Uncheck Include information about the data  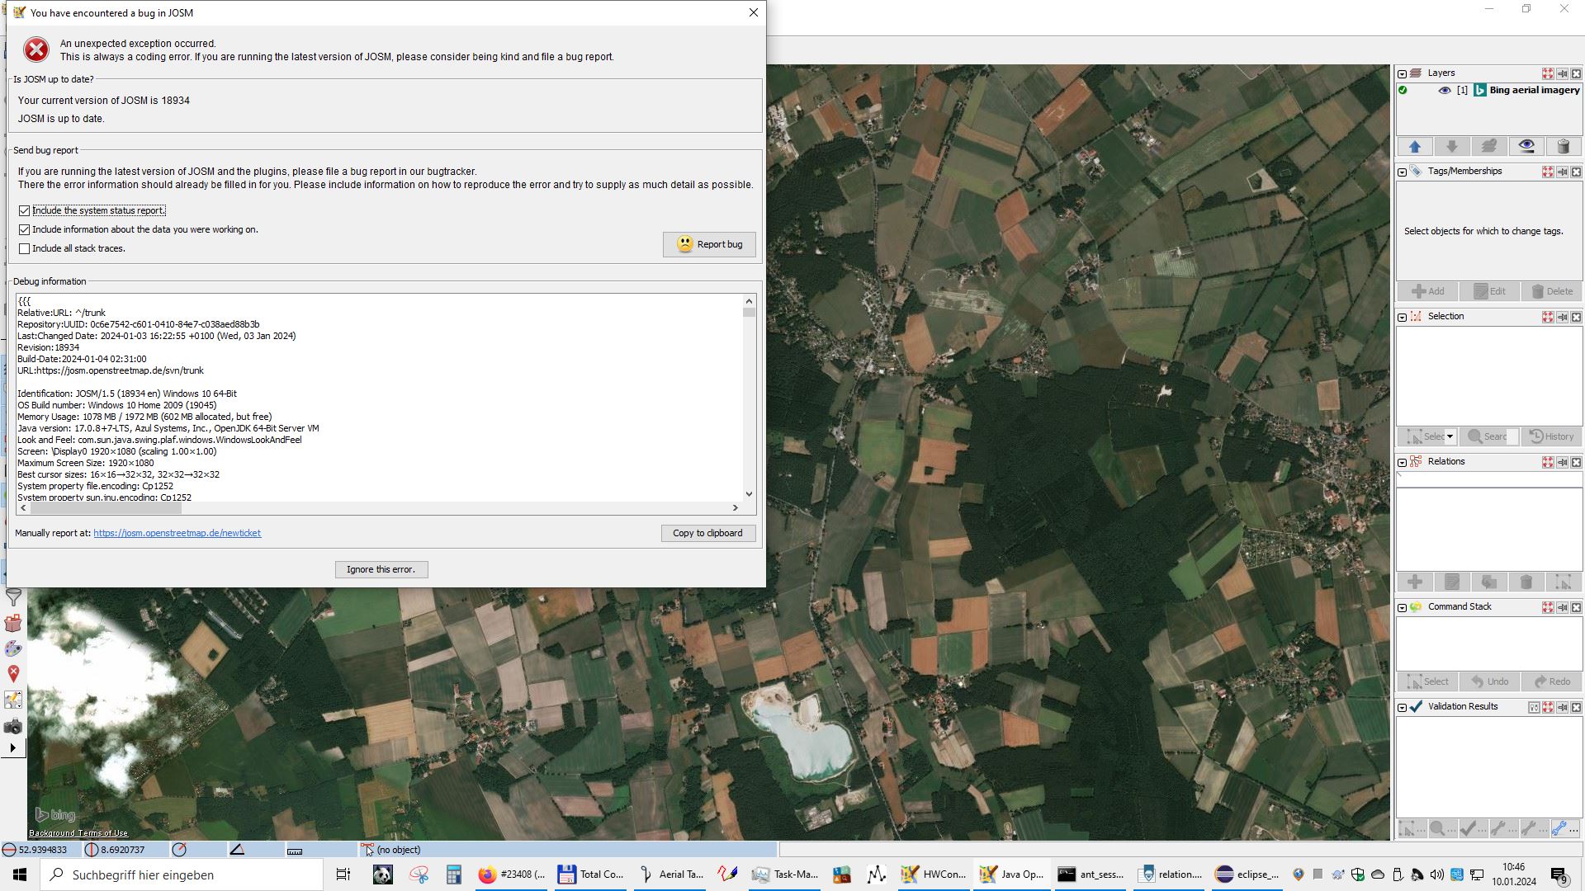[x=25, y=230]
